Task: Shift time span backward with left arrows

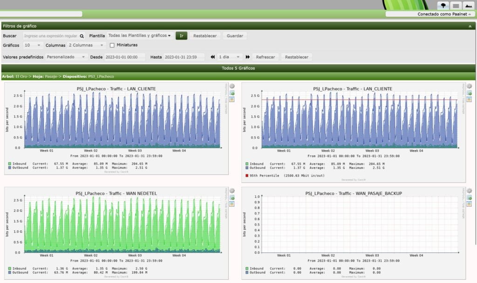Action: 212,57
